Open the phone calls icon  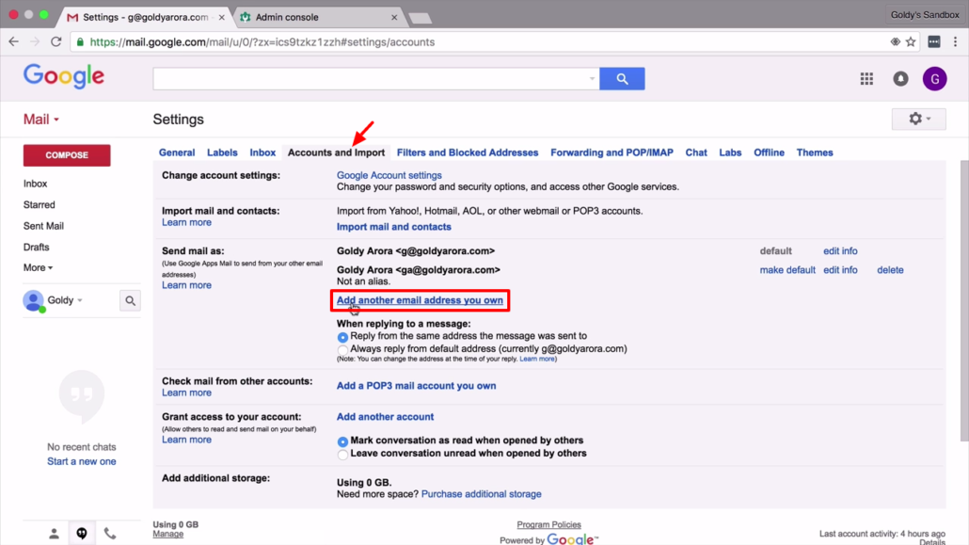(110, 534)
